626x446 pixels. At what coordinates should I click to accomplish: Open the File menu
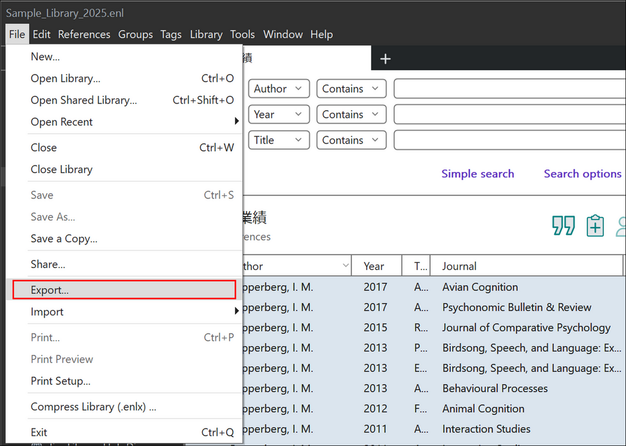coord(17,34)
